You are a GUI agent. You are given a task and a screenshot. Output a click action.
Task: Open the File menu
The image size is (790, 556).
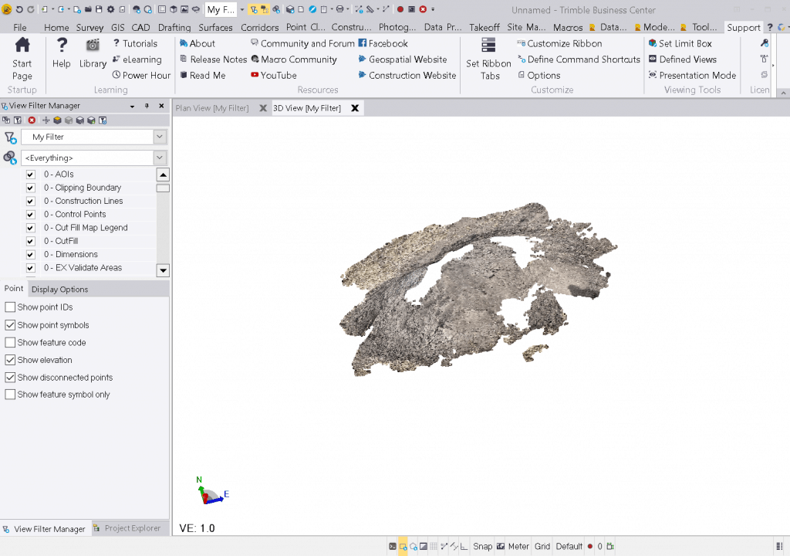pyautogui.click(x=20, y=27)
